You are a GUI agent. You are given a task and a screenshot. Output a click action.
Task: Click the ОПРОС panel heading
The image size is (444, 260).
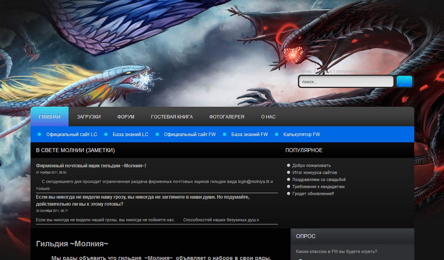pos(305,236)
